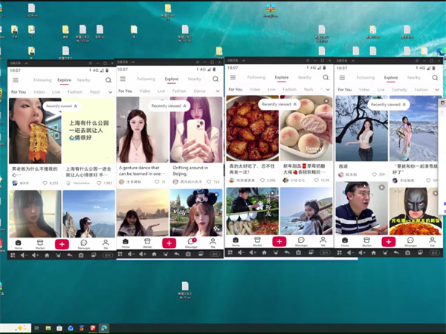Tap the search magnifier in rightmost phone window

pyautogui.click(x=435, y=77)
